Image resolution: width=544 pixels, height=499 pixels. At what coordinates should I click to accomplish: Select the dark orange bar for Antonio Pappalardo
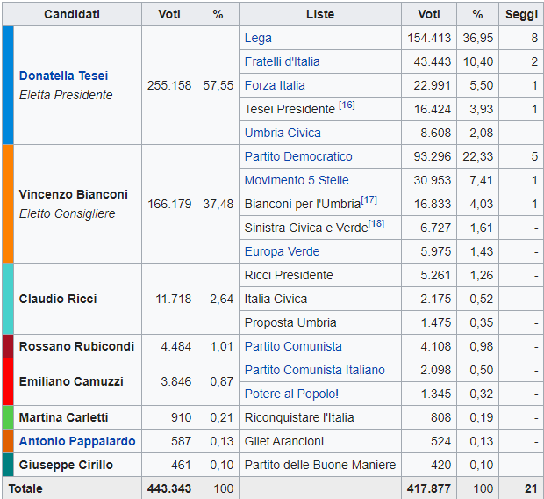[8, 441]
